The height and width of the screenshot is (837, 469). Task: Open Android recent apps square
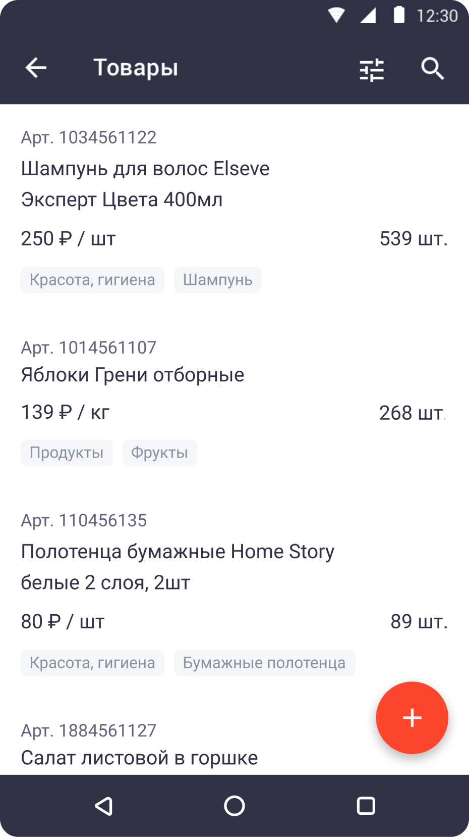(x=366, y=806)
